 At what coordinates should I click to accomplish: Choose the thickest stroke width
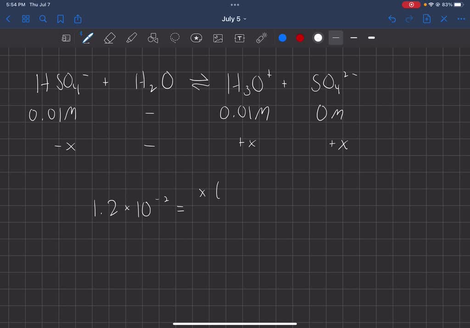click(371, 38)
